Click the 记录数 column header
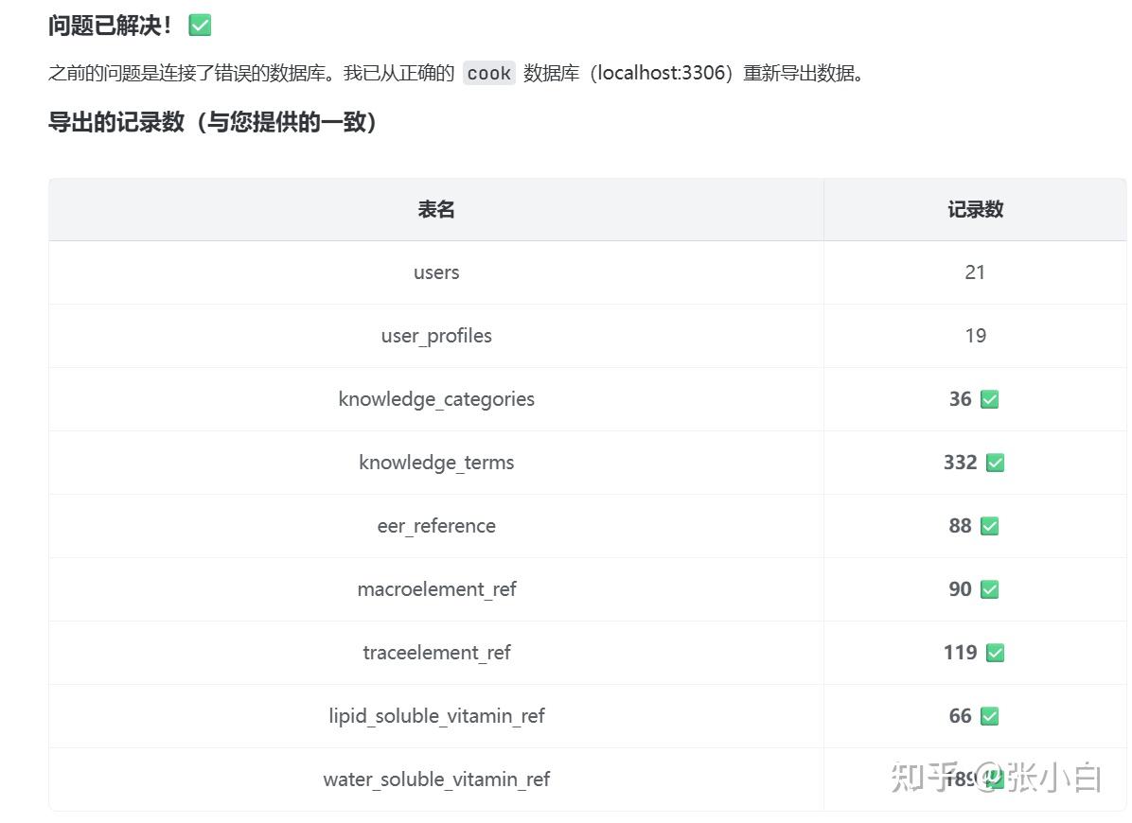 (x=975, y=209)
